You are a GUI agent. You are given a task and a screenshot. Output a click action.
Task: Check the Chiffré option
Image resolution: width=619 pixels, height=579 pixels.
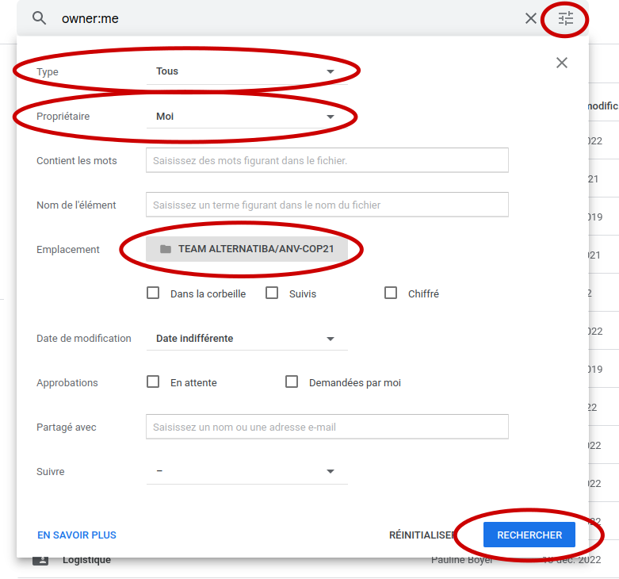[x=391, y=293]
